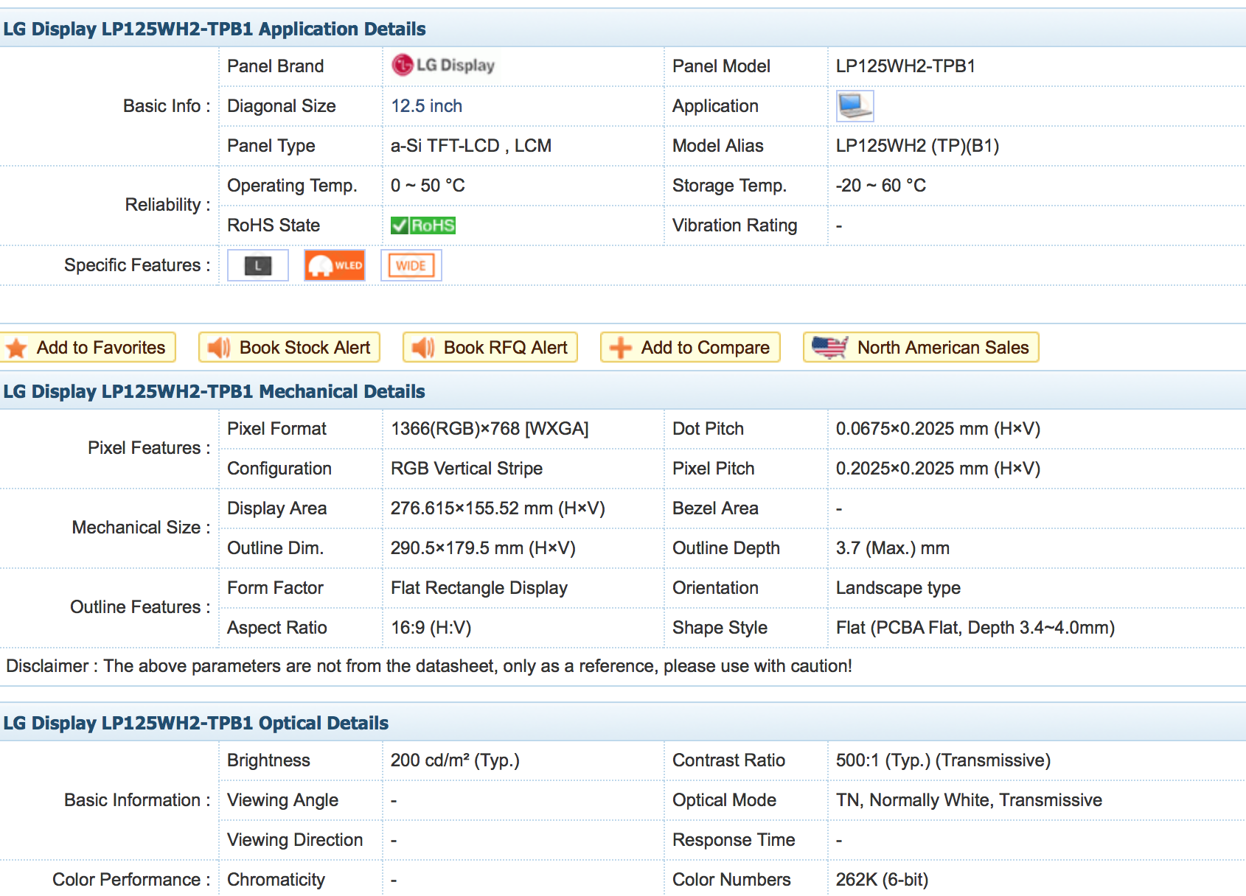Click Flat Rectangle Display form factor

coord(479,588)
